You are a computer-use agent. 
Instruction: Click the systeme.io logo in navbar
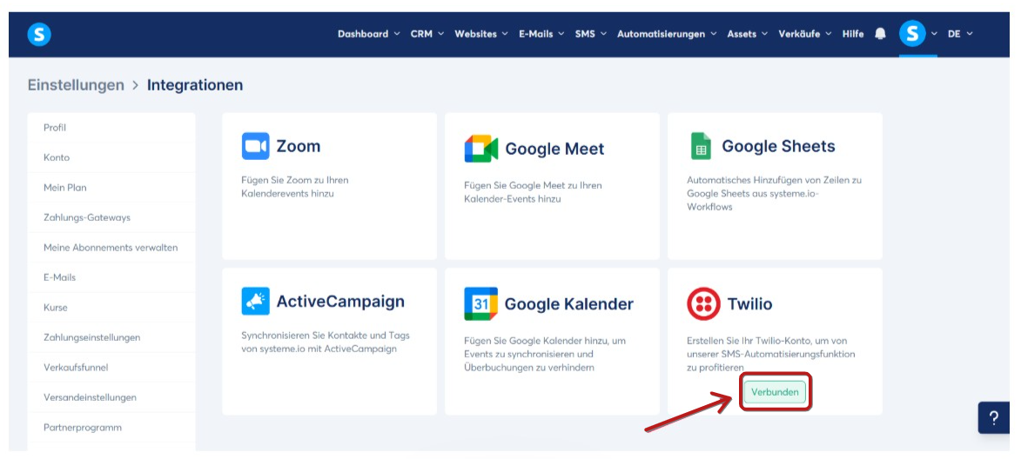click(39, 34)
